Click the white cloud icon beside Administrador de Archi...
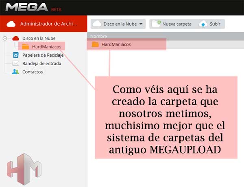 pyautogui.click(x=11, y=24)
